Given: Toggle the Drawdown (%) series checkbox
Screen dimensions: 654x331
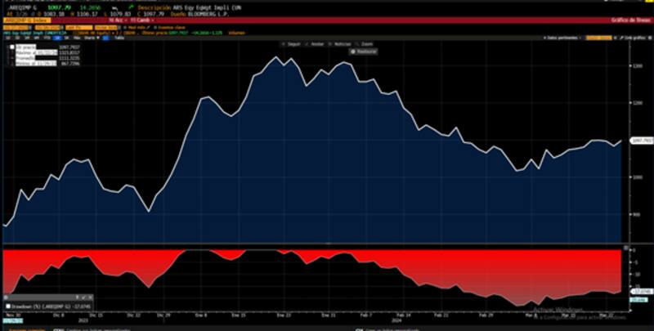Looking at the screenshot, I should (8, 306).
